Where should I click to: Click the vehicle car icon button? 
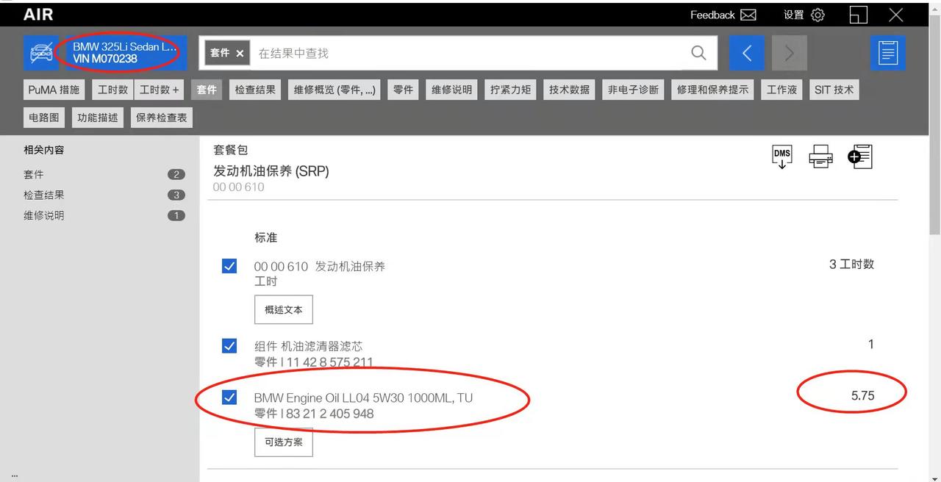(41, 53)
